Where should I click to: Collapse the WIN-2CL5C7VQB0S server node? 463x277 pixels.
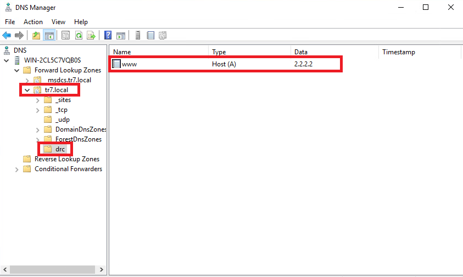(x=6, y=61)
